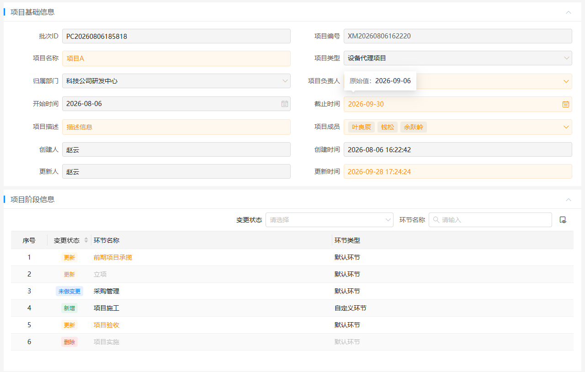The image size is (585, 372).
Task: Click the 创建时间 field
Action: (x=457, y=149)
